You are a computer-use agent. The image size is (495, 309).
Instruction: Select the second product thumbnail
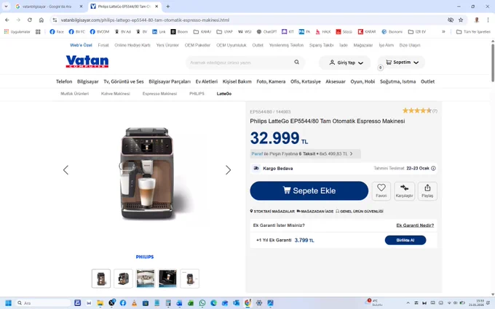click(123, 278)
